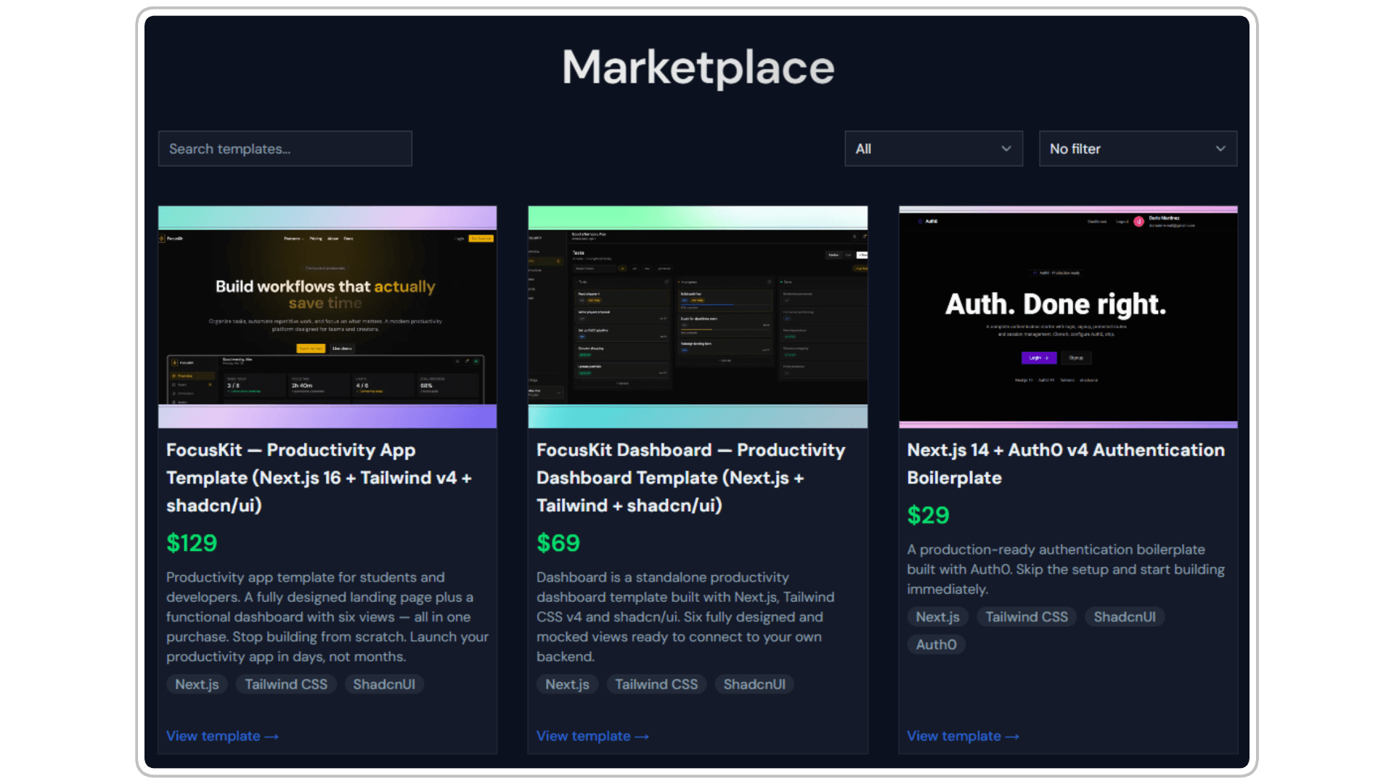Click the Tailwind CSS tag on $129 card
Screen dimensions: 1394x784
tap(286, 685)
